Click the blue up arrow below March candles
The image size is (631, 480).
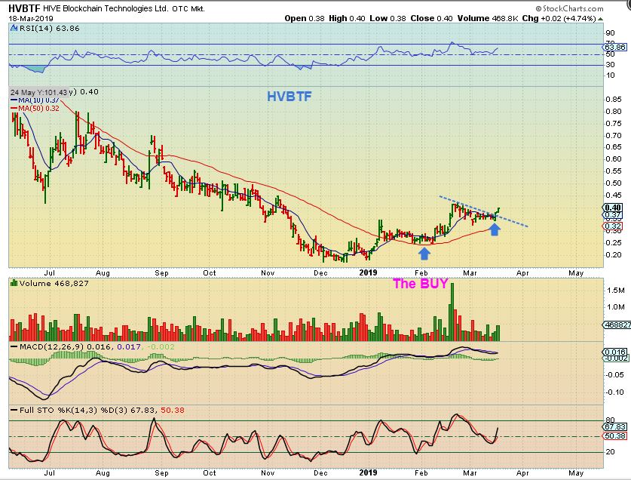(494, 228)
